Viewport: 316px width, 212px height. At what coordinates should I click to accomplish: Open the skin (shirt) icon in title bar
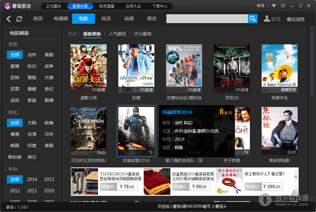pos(274,6)
